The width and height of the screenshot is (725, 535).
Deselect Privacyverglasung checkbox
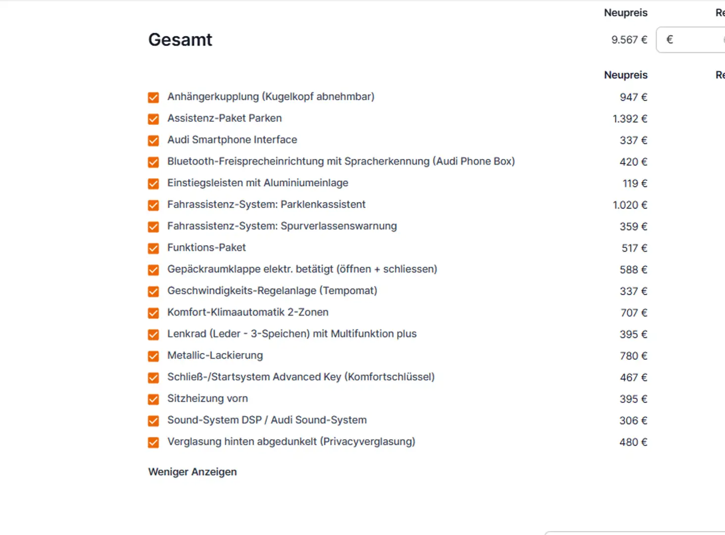153,442
